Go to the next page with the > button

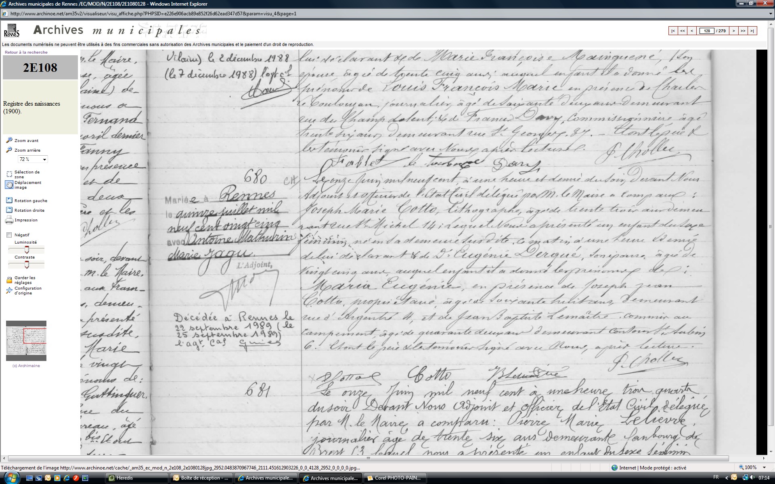733,31
